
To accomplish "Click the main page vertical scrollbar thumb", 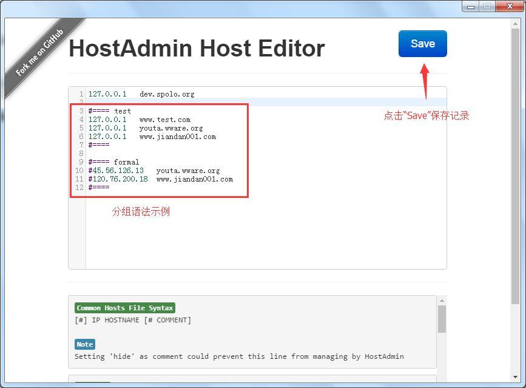I will coord(515,166).
